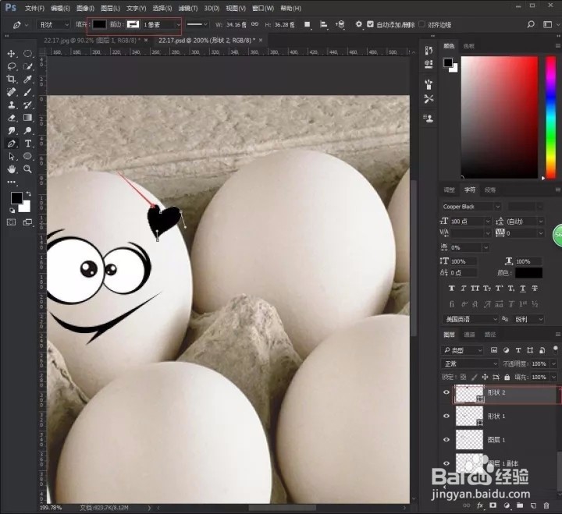Delete layer with trash icon
This screenshot has height=514, width=562.
click(x=546, y=505)
